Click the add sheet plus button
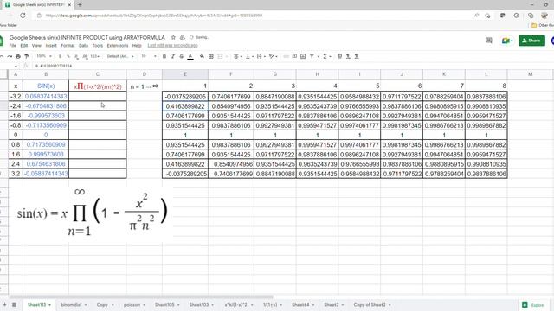The image size is (554, 311). click(x=4, y=305)
